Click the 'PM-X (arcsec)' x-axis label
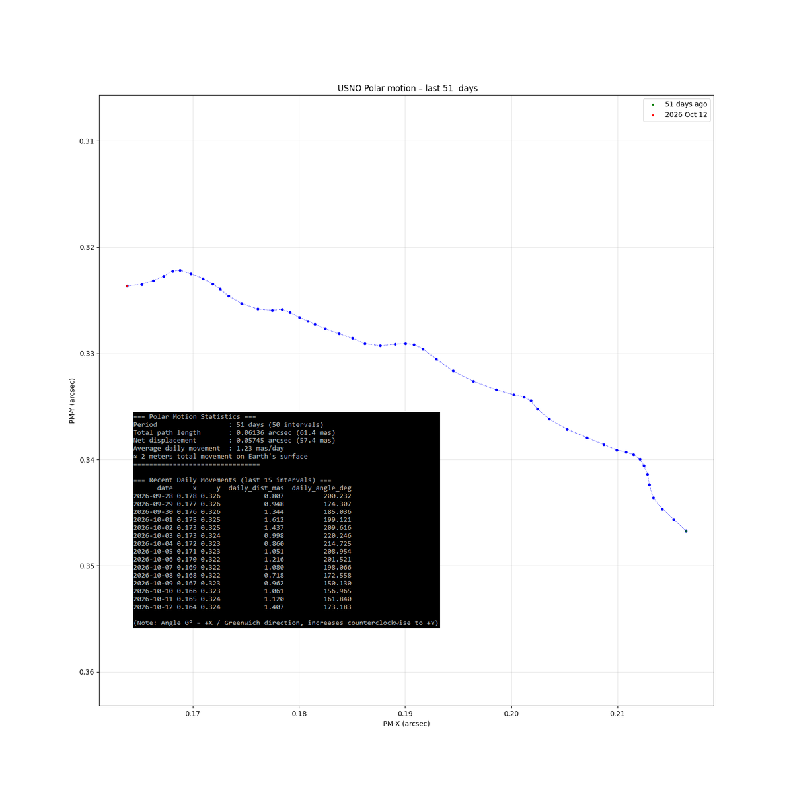Viewport: 793px width, 793px height. [x=406, y=724]
